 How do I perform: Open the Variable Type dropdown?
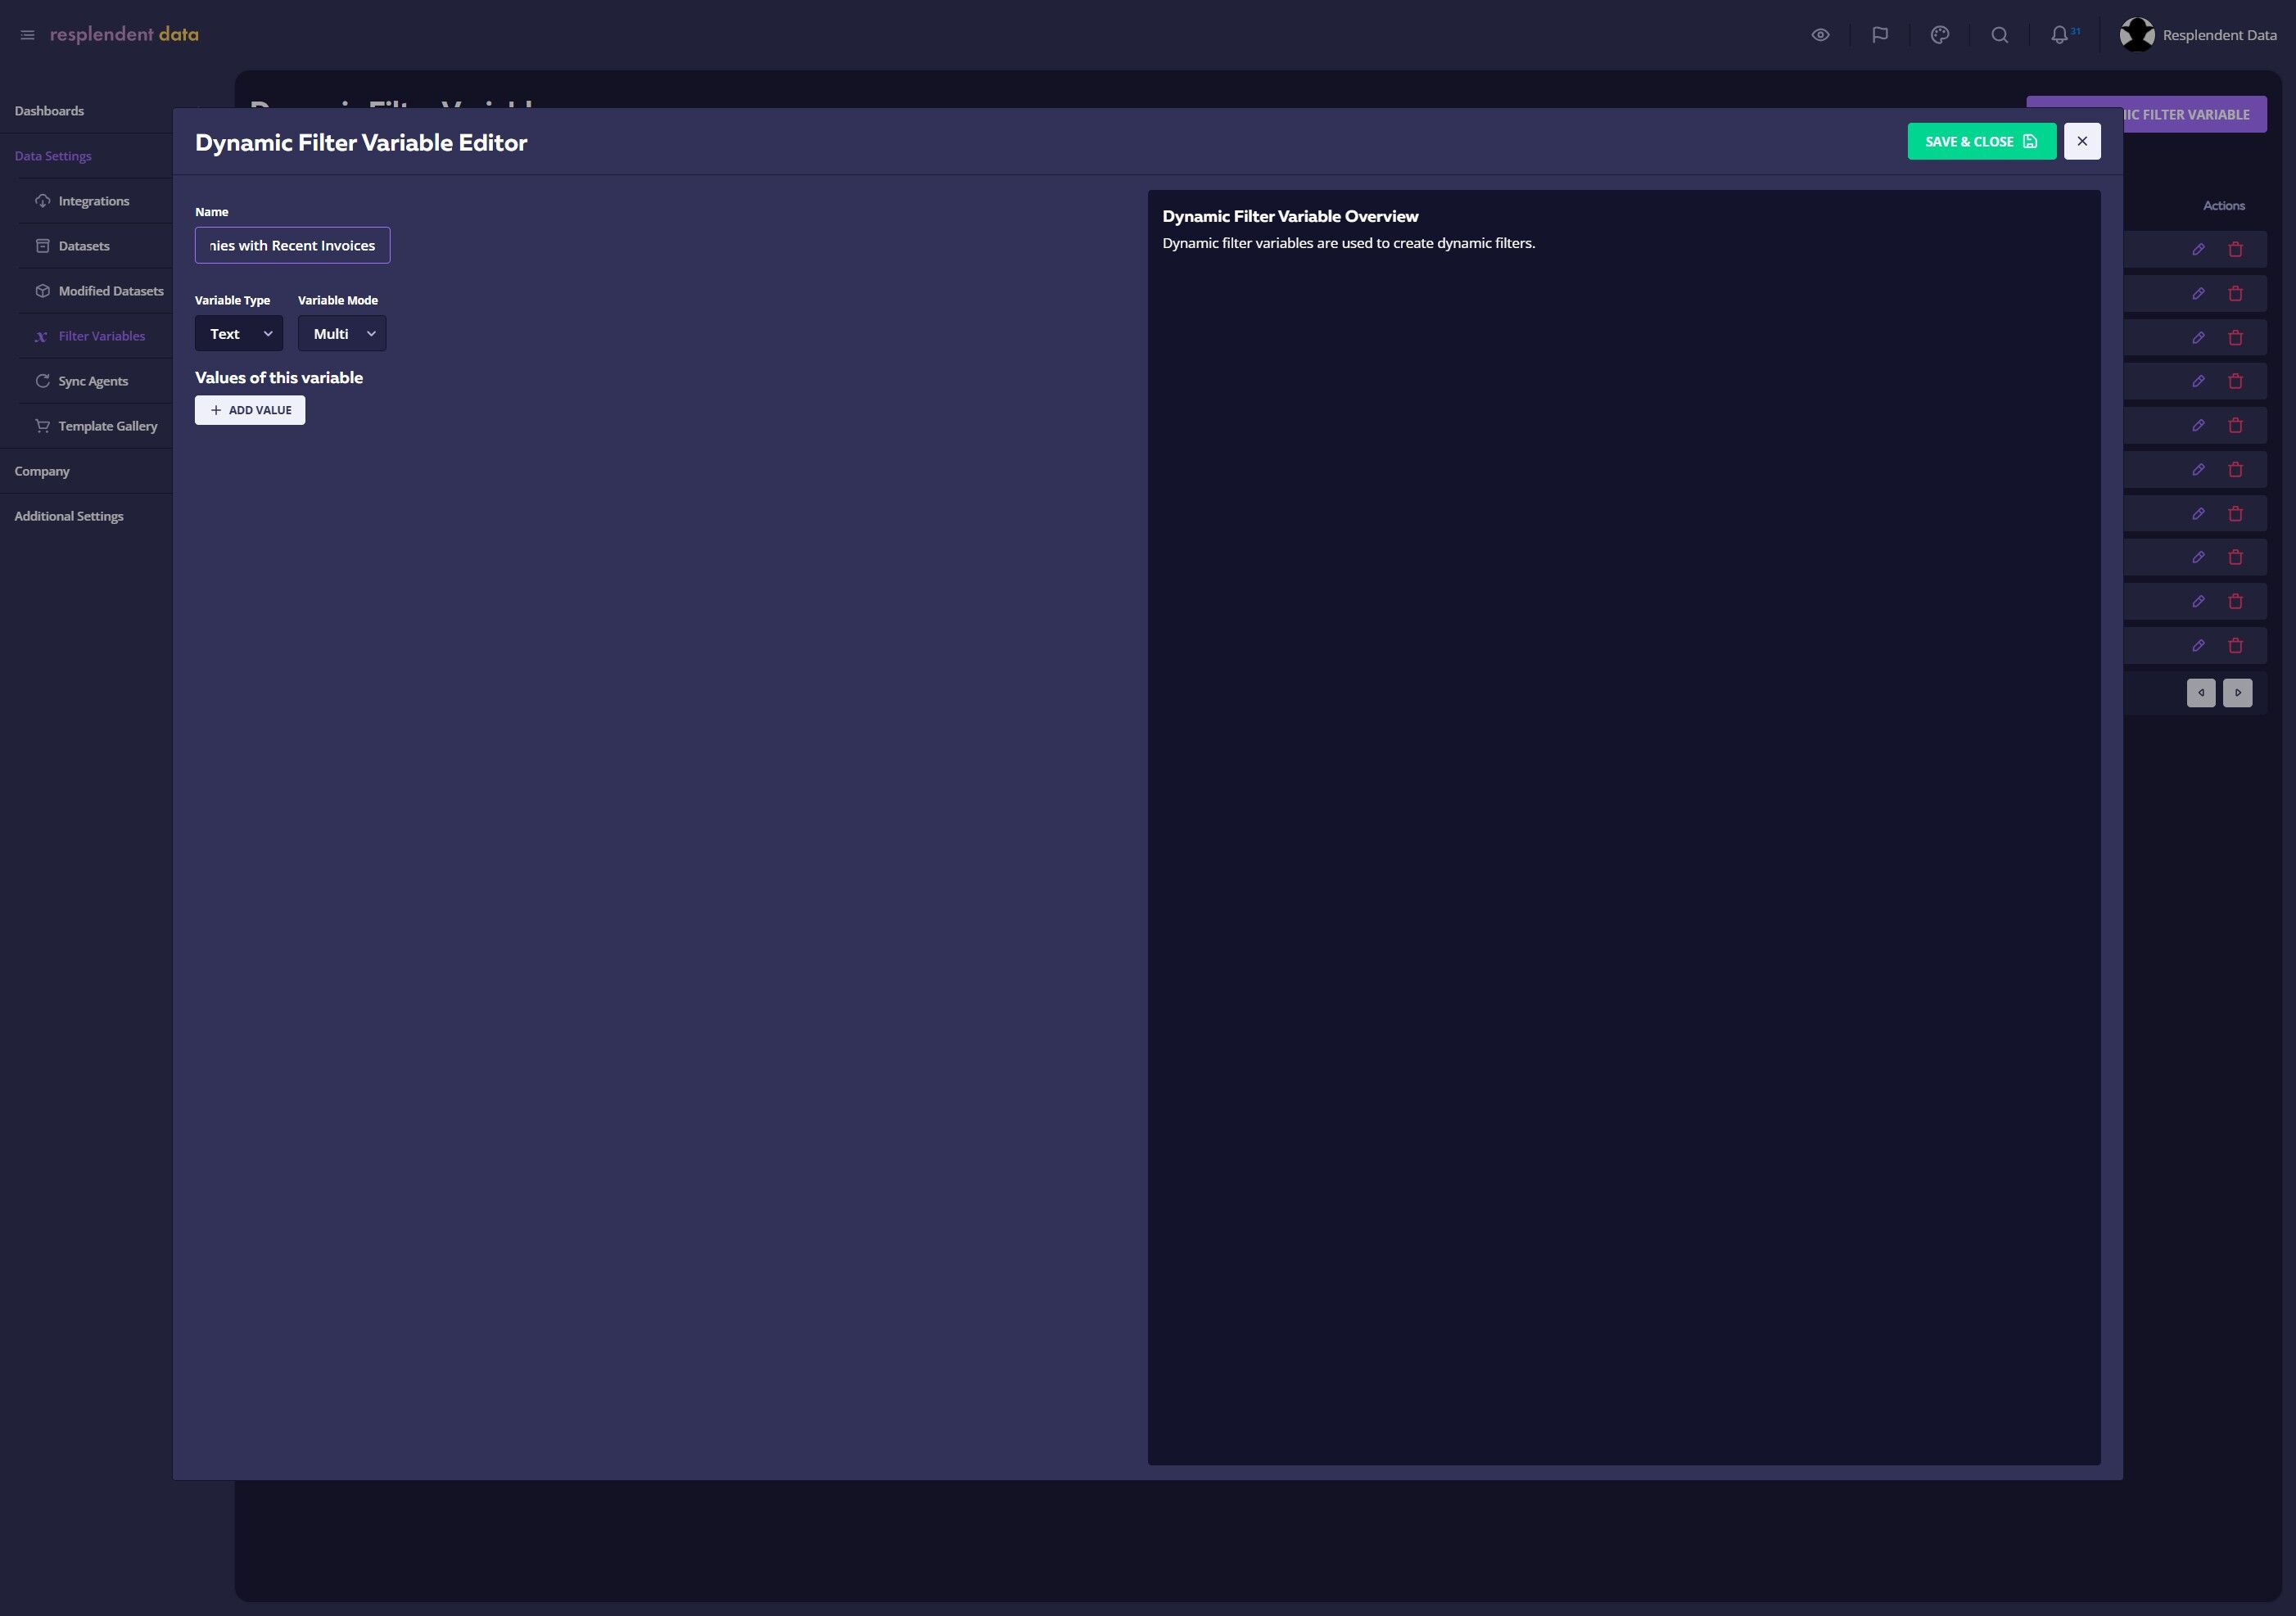239,334
